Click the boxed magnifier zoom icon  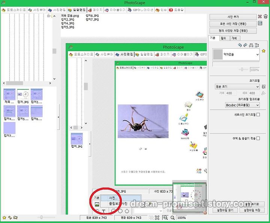(x=165, y=218)
